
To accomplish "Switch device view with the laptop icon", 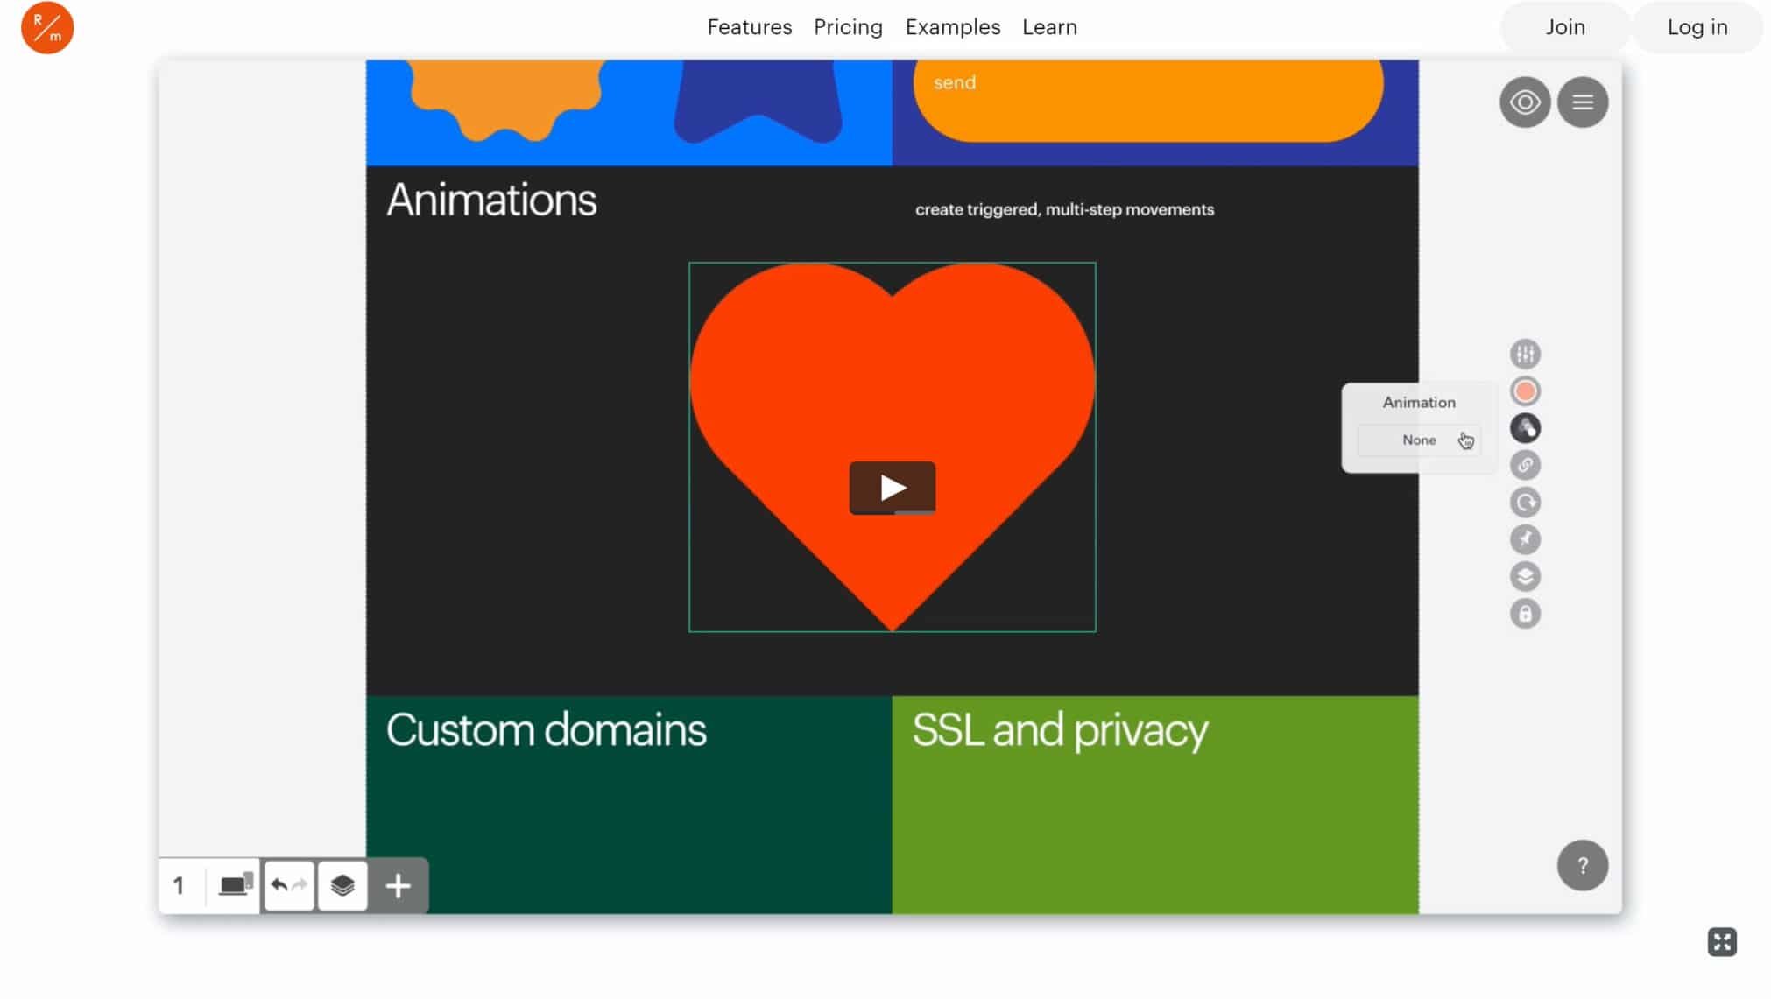I will pyautogui.click(x=231, y=885).
